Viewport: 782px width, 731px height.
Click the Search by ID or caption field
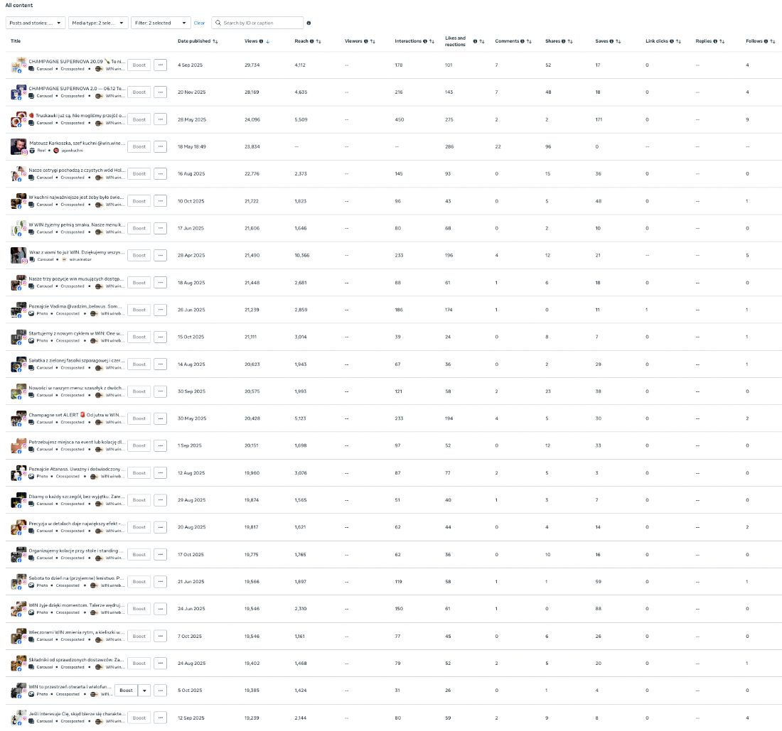point(257,23)
